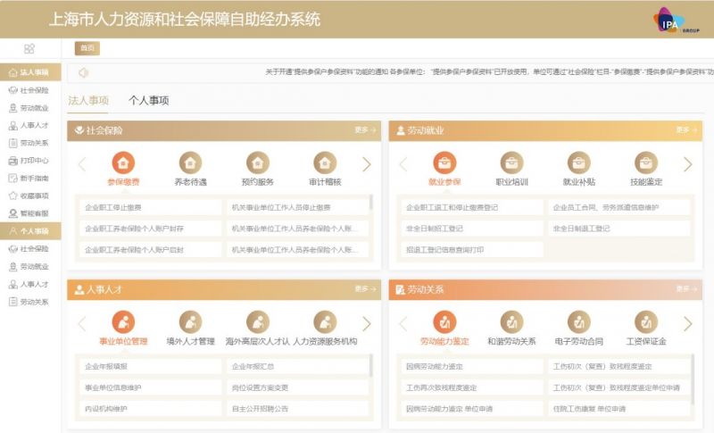Open 新手指南 in the sidebar
Viewport: 714px width, 433px height.
(x=29, y=178)
